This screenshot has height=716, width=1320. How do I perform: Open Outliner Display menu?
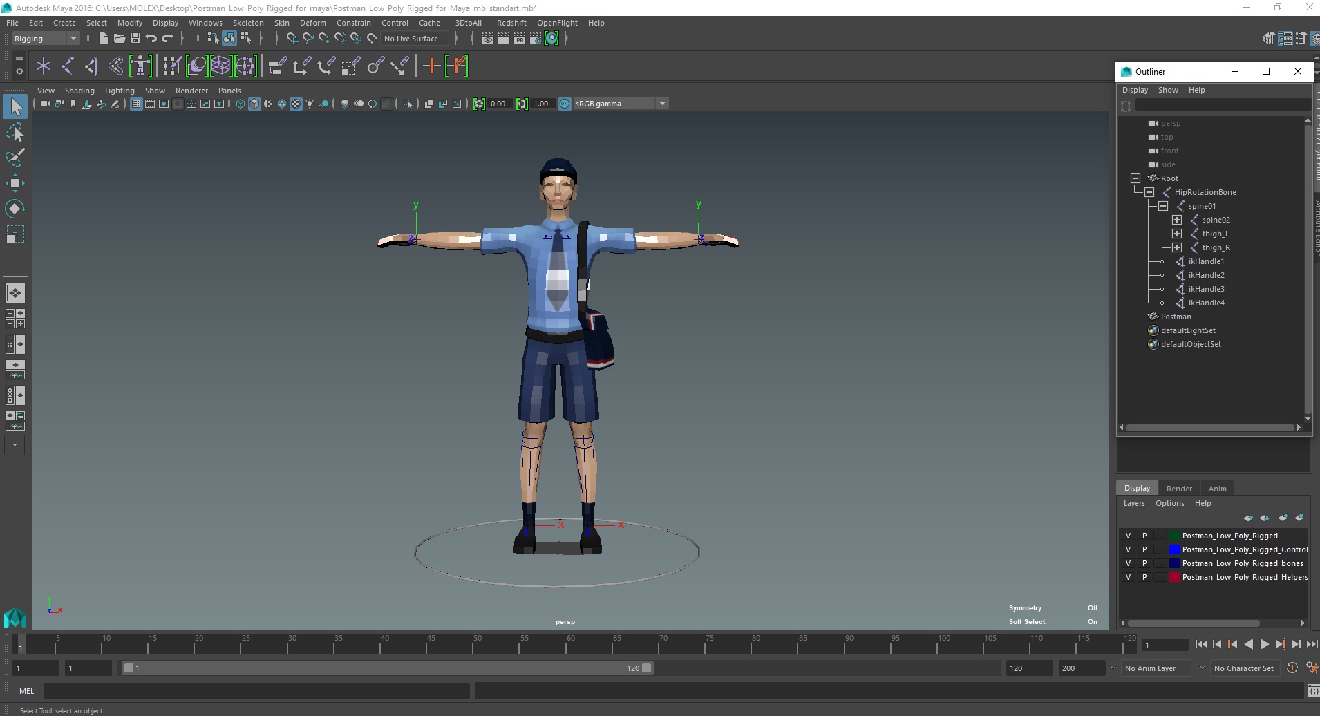1135,90
